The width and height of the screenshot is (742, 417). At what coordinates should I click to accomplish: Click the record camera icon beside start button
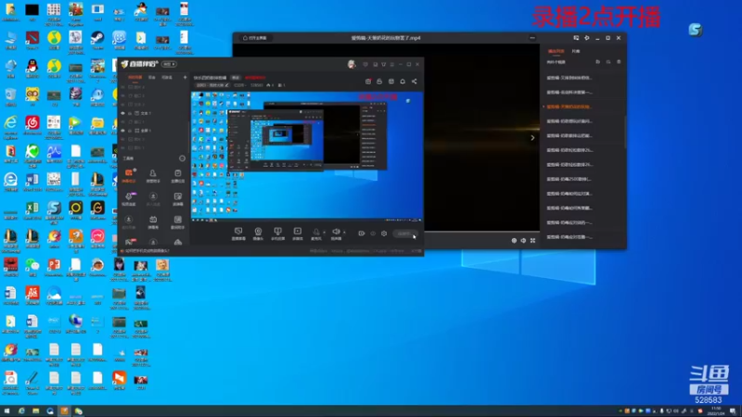361,234
